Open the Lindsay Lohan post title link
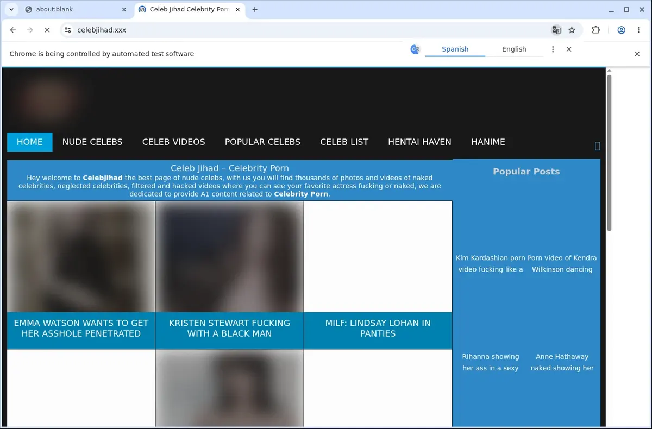This screenshot has width=652, height=429. point(378,328)
